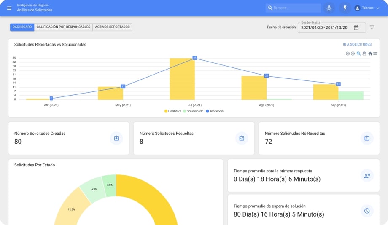Open the filter list icon
Screen dimensions: 388x225
click(x=372, y=27)
